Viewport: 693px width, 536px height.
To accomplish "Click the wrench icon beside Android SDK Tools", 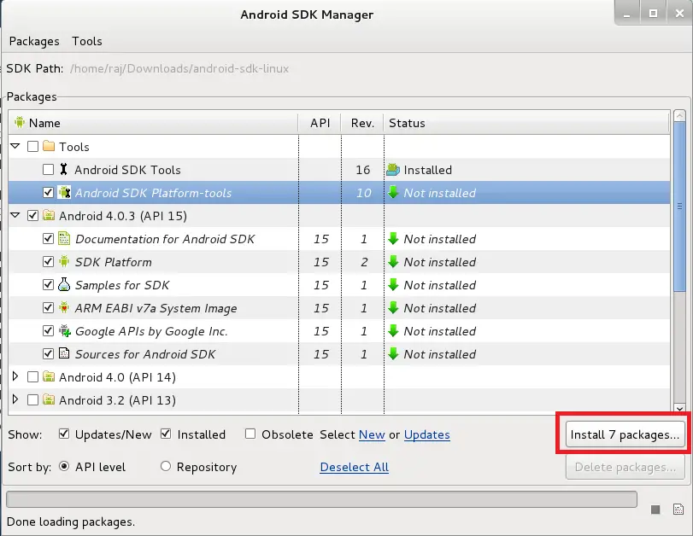I will tap(63, 169).
